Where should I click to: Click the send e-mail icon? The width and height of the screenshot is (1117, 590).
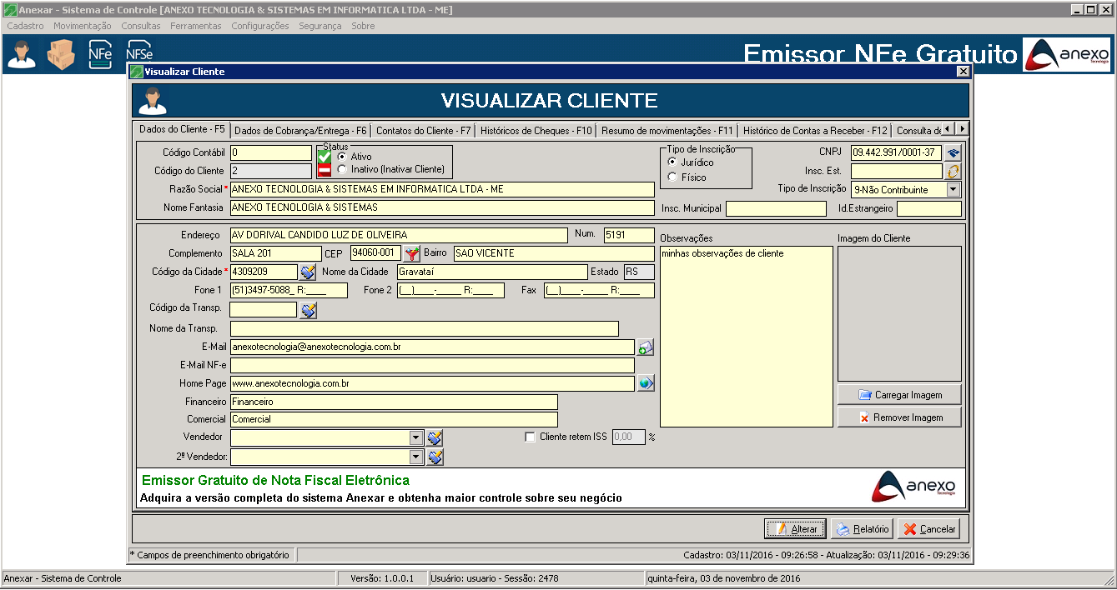[x=646, y=347]
